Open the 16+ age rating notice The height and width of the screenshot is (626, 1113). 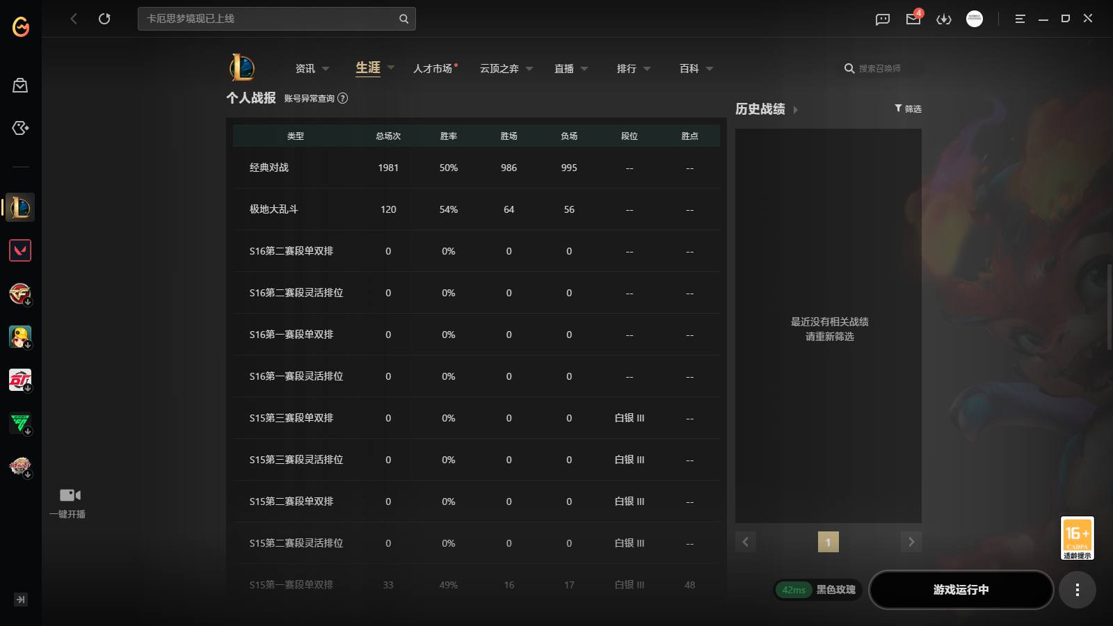(1078, 538)
